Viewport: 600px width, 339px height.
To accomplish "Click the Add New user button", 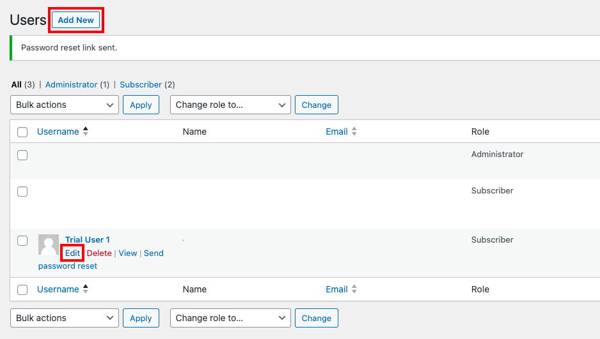I will point(75,20).
